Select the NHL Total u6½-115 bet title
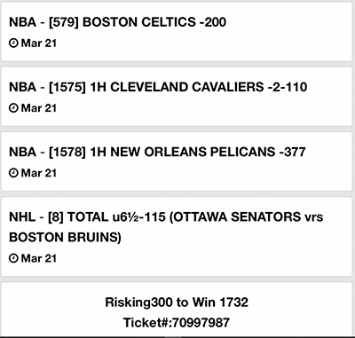 [166, 227]
